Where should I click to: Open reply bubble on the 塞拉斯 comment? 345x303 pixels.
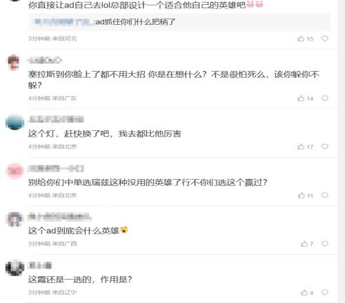[x=325, y=98]
